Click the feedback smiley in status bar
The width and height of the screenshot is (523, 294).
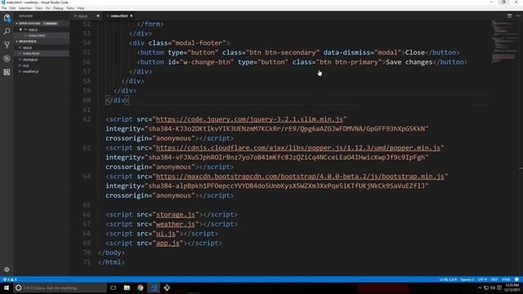click(516, 279)
